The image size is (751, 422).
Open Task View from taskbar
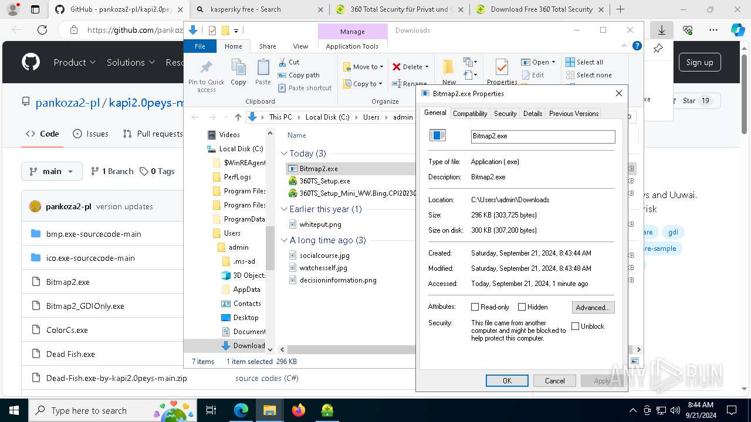pos(212,410)
